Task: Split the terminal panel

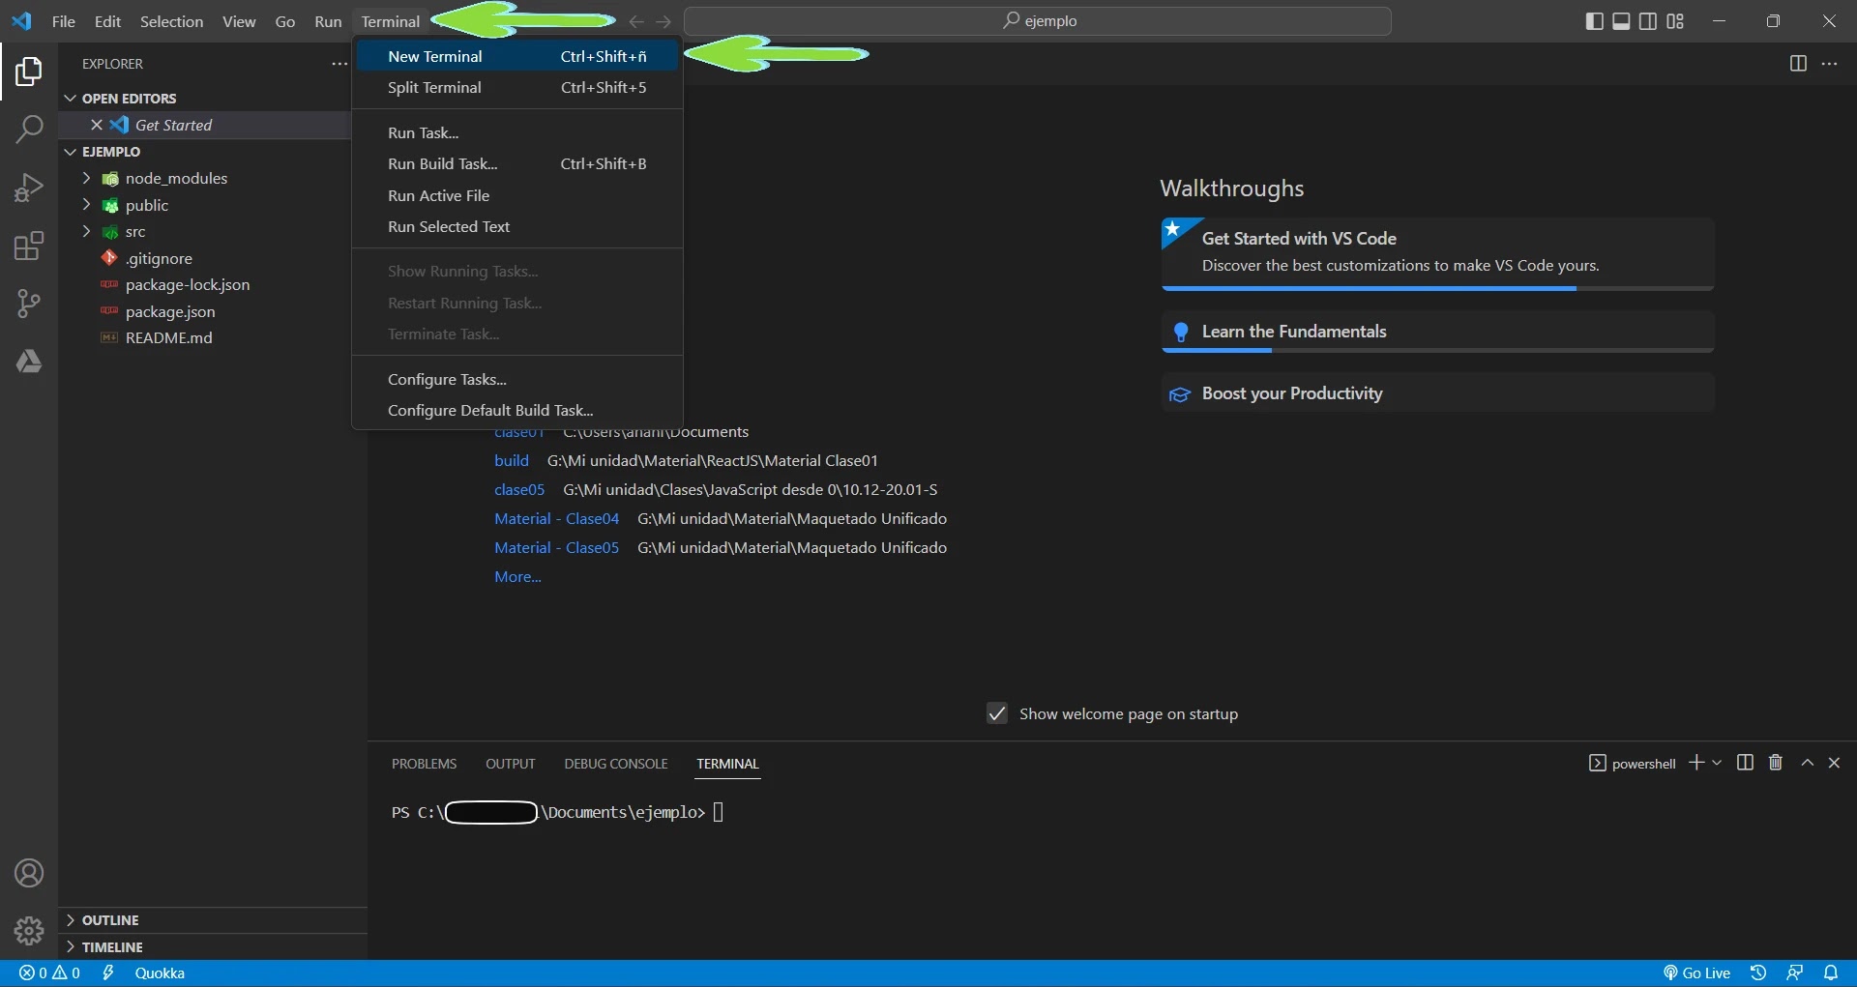Action: click(x=1745, y=763)
